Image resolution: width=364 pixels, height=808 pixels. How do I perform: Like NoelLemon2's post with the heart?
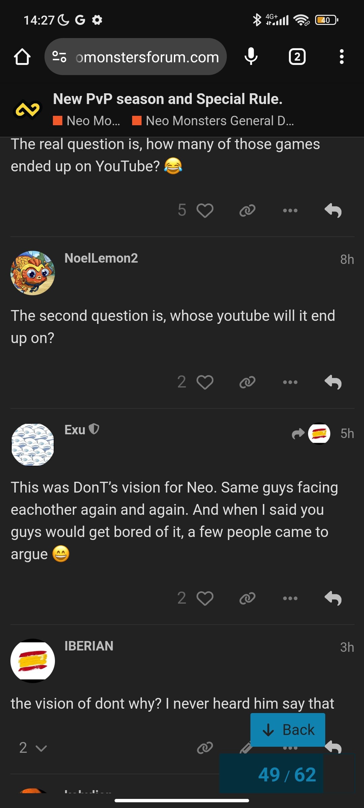[x=205, y=382]
